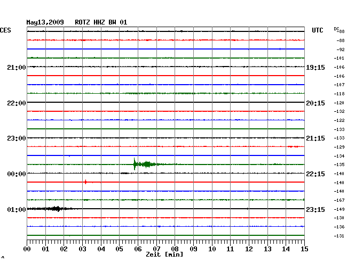Click the DC offset value -101
Screen dimensions: 347x263
339,58
